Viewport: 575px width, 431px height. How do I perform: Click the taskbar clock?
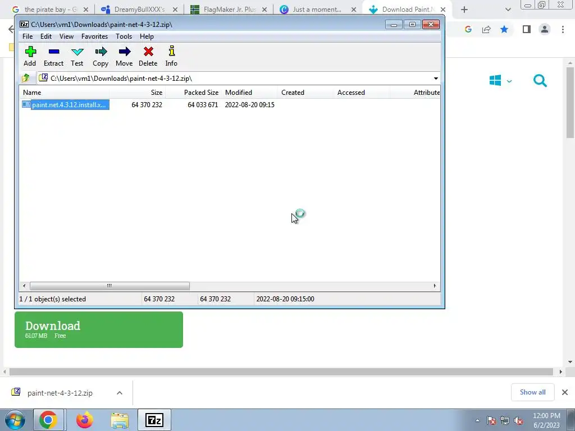[546, 420]
